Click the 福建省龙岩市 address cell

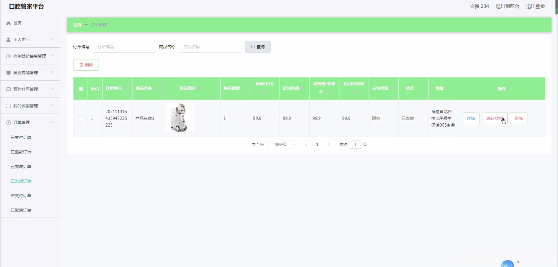pyautogui.click(x=443, y=118)
